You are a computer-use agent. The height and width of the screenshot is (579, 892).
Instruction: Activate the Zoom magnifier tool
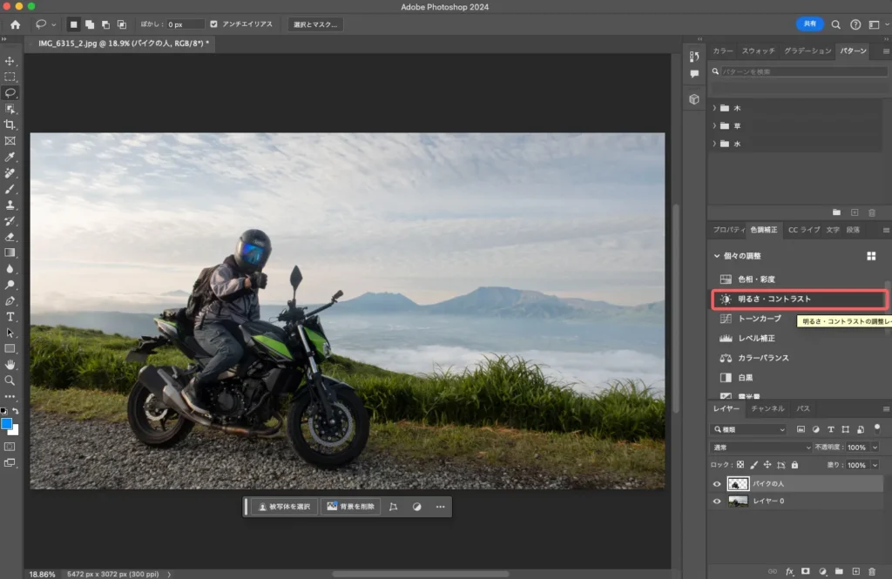click(10, 380)
